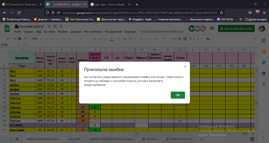269x143 pixels.
Task: Click the Google Sheets home logo
Action: point(7,28)
